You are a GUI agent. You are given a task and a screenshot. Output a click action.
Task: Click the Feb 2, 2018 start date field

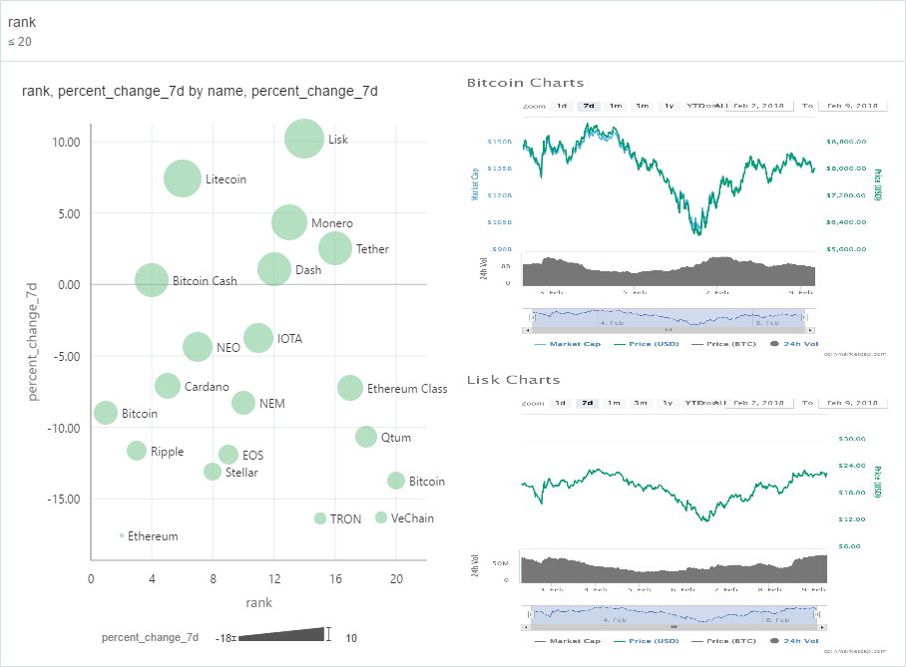pos(759,105)
